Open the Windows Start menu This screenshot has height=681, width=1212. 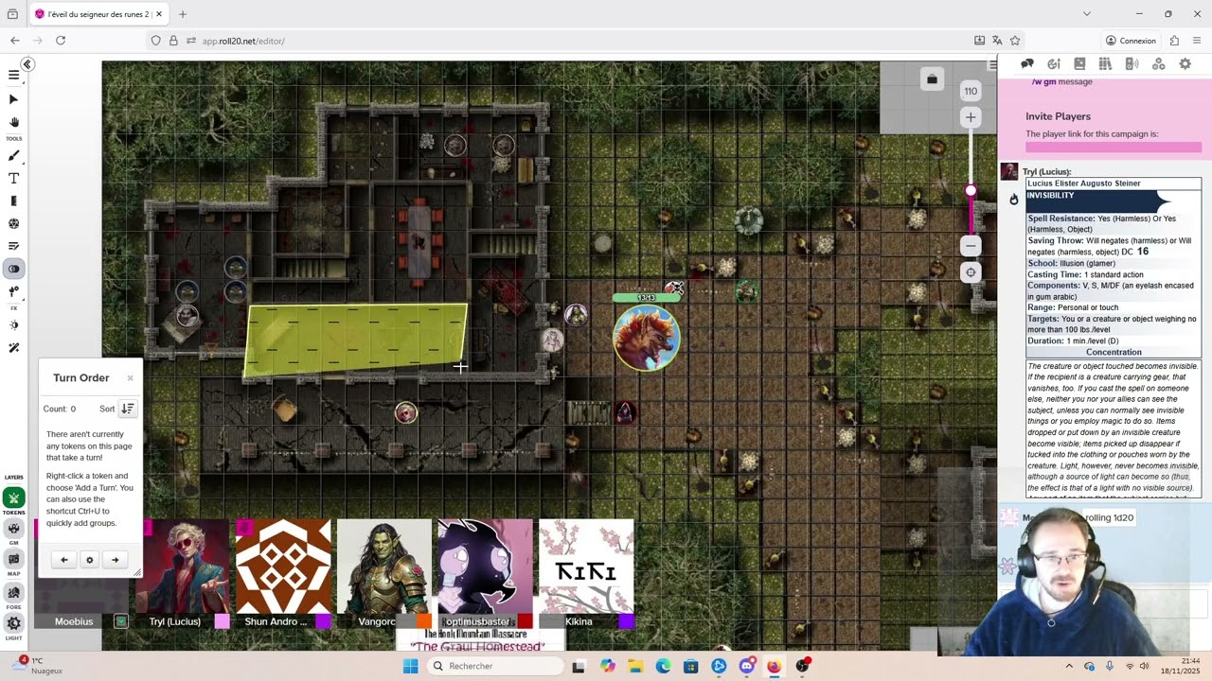tap(410, 666)
